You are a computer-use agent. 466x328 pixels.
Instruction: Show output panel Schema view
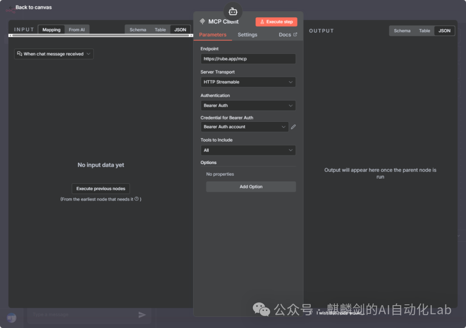coord(402,31)
